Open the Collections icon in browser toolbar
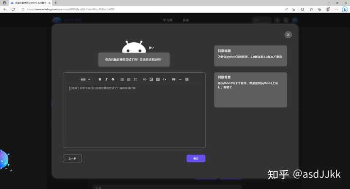 pos(319,9)
